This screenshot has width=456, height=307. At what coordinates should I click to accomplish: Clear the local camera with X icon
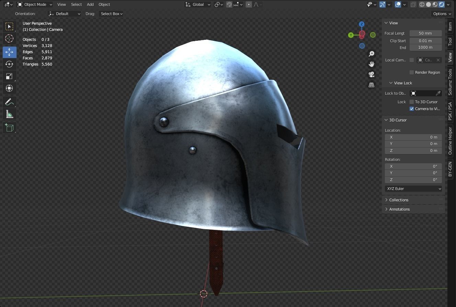tap(438, 60)
